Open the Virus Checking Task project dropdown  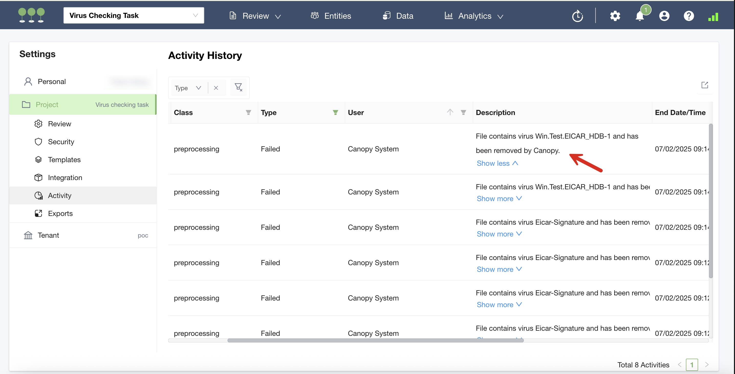134,15
